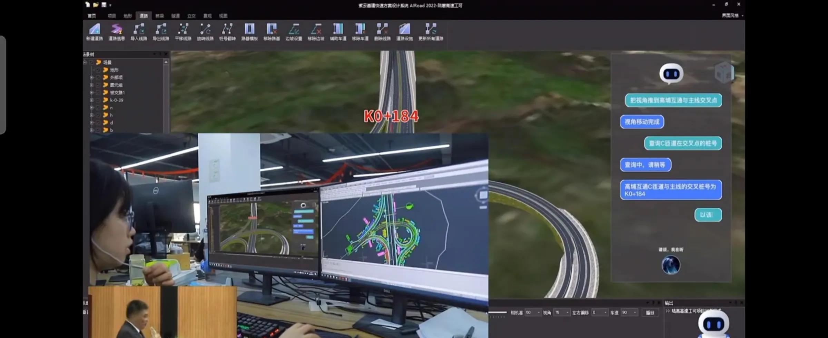Click the 3D view cube in viewport
The width and height of the screenshot is (828, 338).
click(x=724, y=72)
